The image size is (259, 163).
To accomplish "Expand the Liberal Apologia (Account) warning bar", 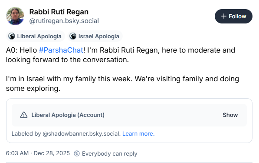I will 129,115.
